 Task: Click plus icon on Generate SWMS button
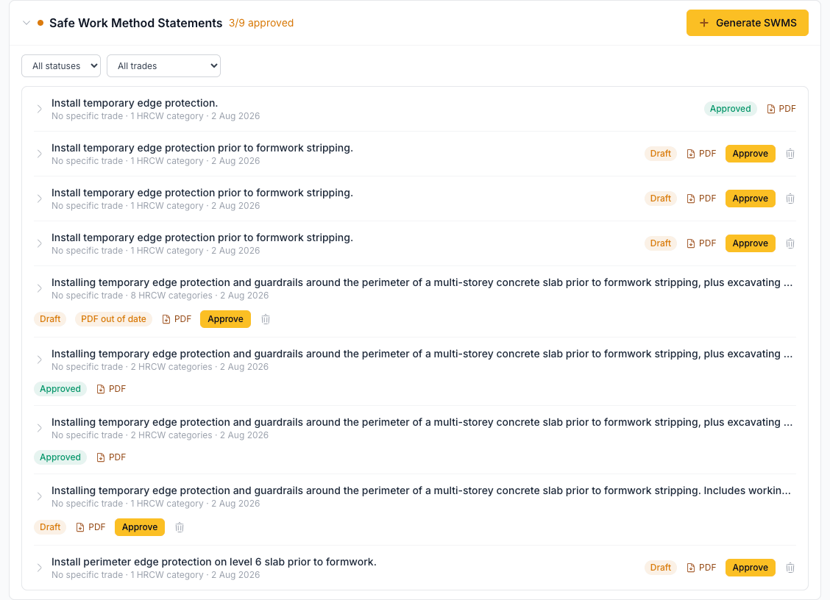(x=704, y=23)
